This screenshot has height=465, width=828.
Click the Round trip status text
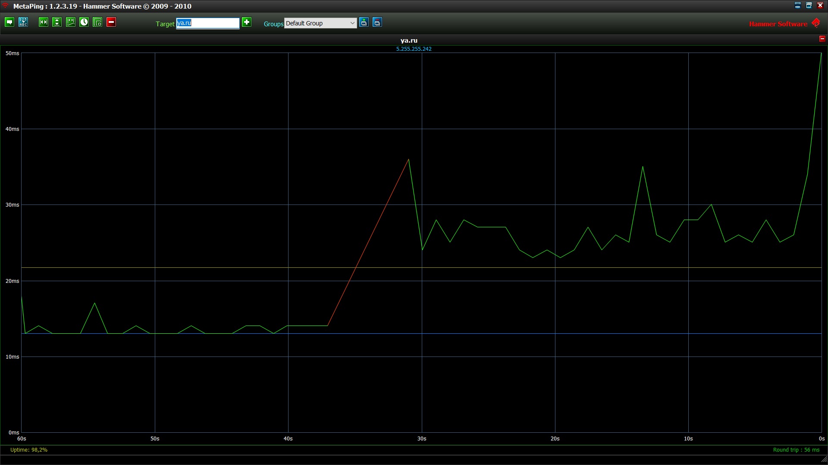click(x=796, y=450)
